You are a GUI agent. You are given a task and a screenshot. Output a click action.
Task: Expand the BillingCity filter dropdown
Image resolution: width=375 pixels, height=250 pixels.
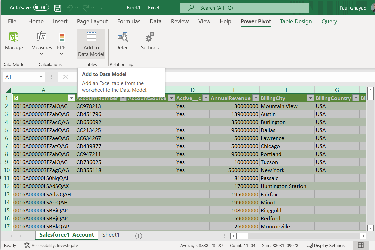click(x=310, y=98)
